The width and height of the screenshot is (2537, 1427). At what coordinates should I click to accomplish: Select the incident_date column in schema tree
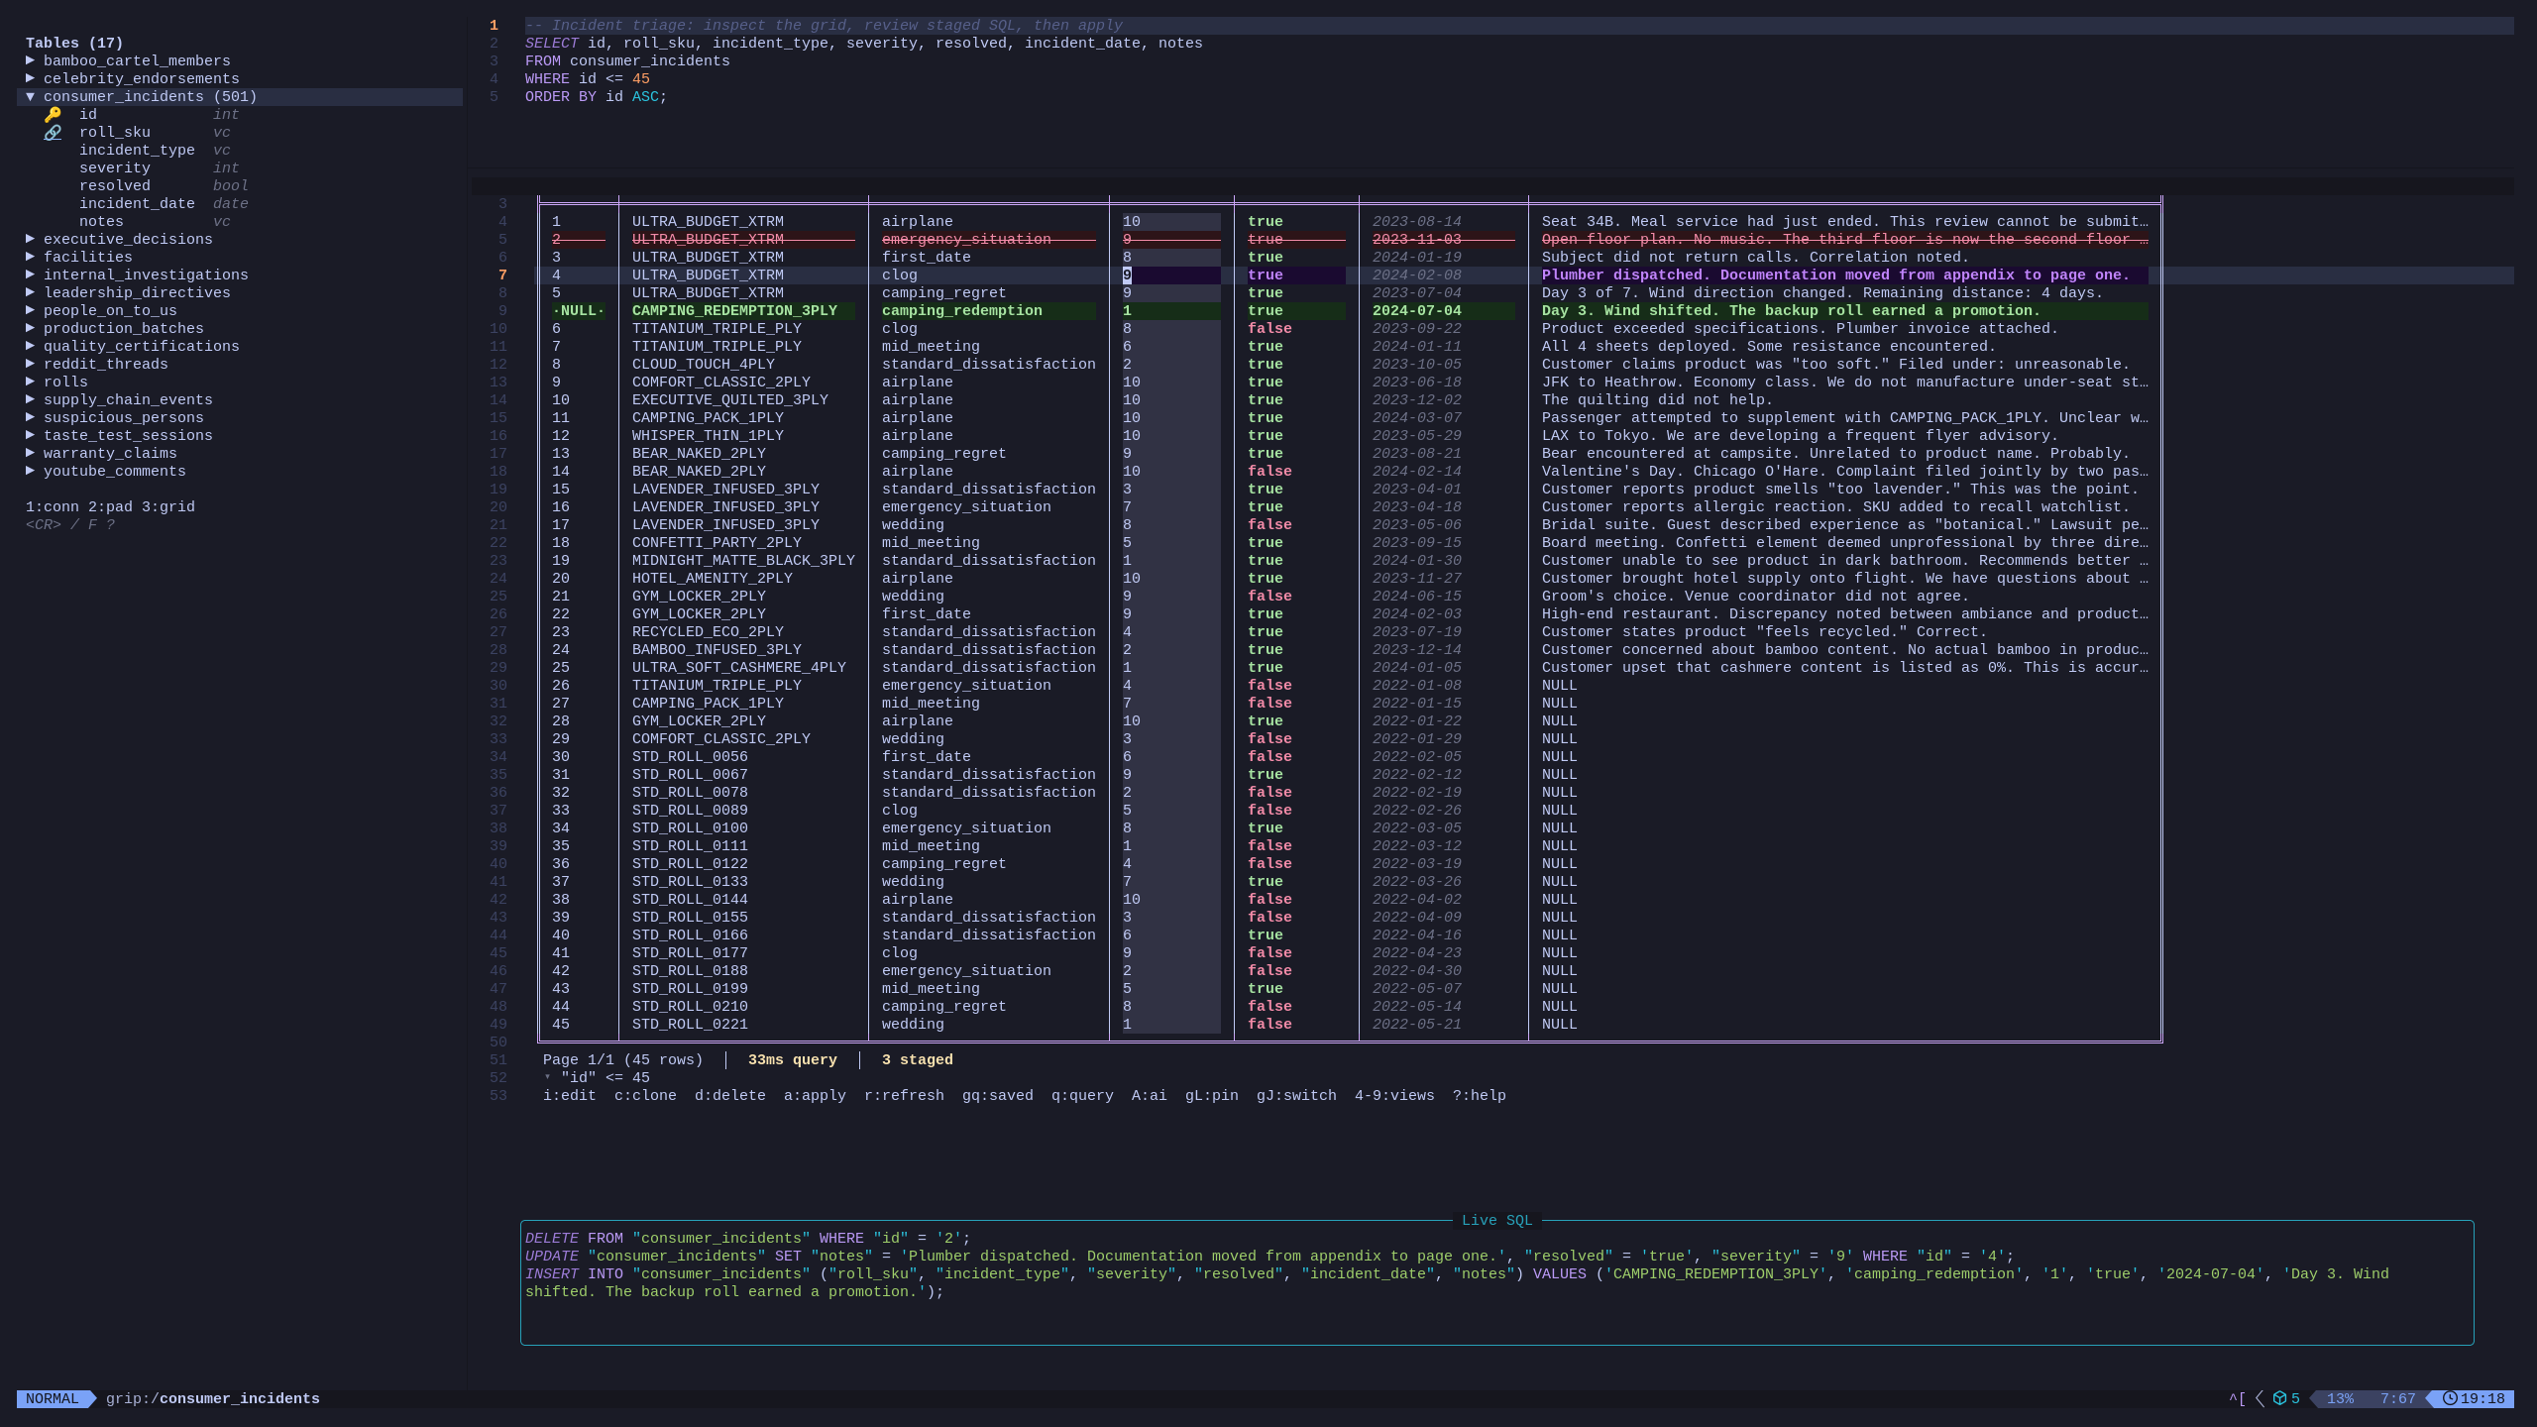pyautogui.click(x=137, y=204)
